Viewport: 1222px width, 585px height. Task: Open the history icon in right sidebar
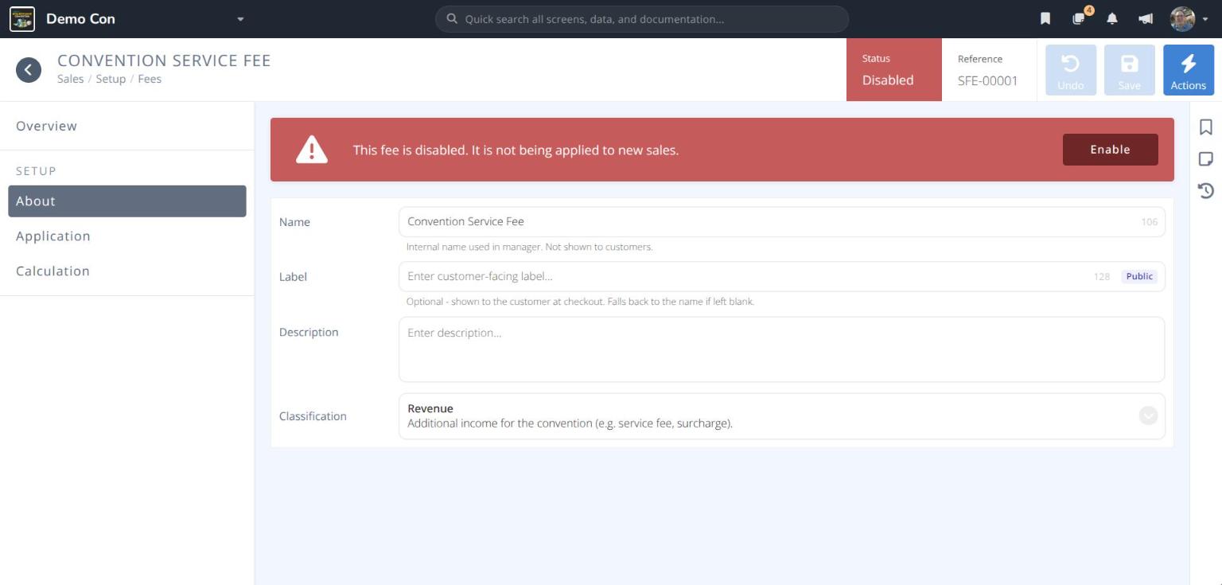click(1206, 191)
